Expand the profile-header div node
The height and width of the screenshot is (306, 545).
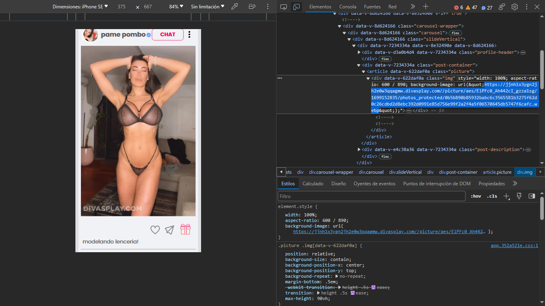click(359, 52)
